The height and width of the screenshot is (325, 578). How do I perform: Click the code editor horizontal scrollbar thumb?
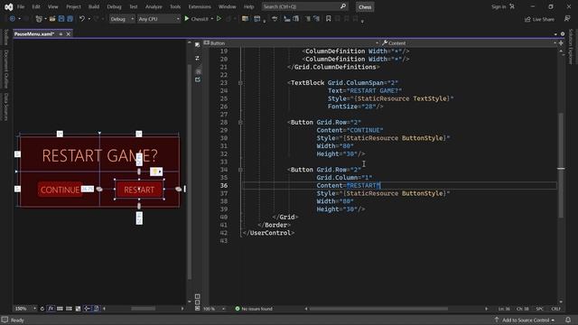coord(378,309)
